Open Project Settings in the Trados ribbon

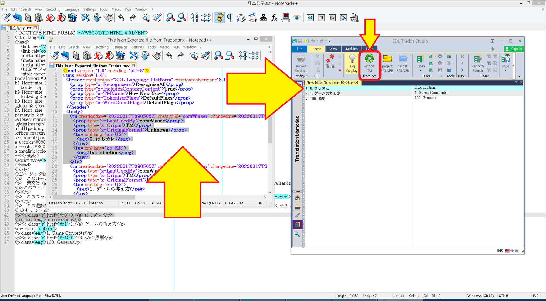301,64
